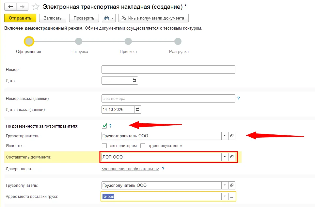
Task: Show help for Номер заказа question mark
Action: point(239,98)
